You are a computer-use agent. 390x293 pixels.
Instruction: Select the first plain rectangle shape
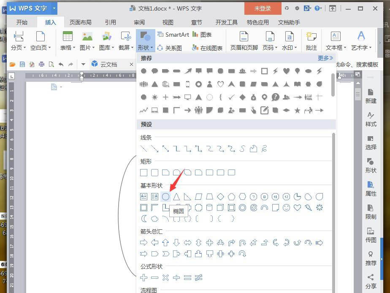[x=144, y=172]
